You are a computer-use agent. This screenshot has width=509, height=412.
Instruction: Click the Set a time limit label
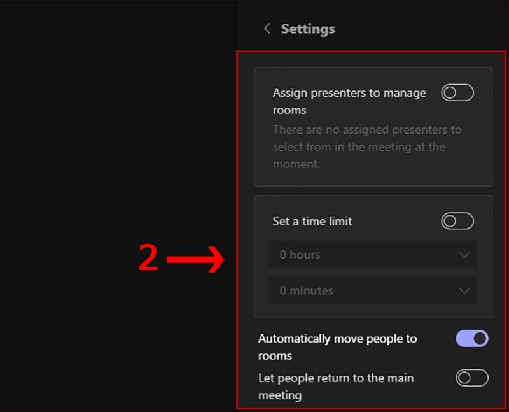(x=312, y=221)
